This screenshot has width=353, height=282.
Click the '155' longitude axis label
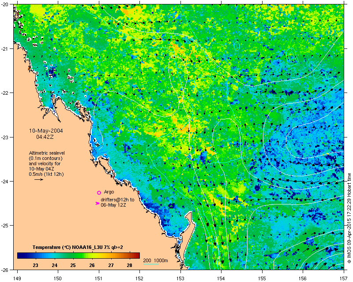262,278
